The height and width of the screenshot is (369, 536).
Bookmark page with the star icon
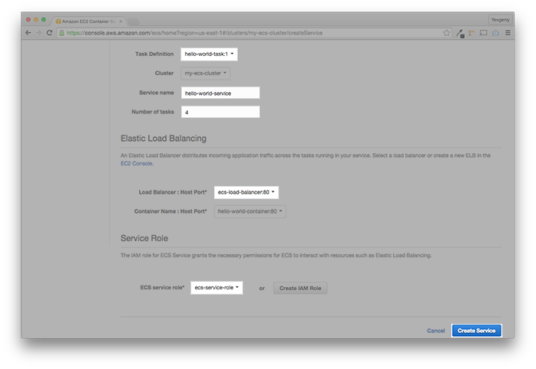(447, 33)
